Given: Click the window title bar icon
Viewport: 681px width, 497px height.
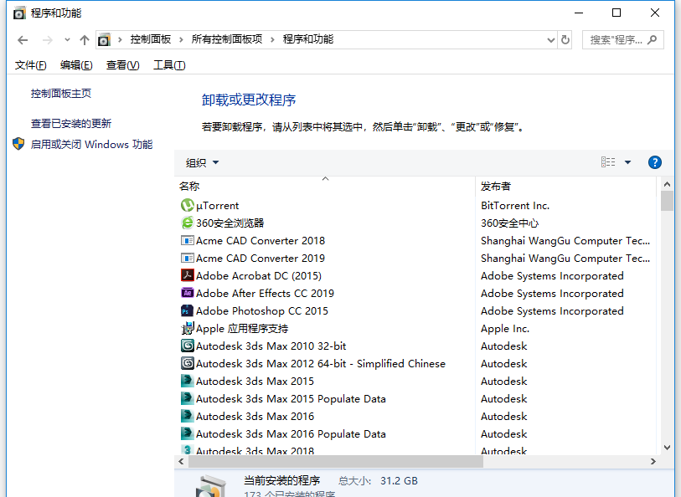Looking at the screenshot, I should tap(19, 13).
